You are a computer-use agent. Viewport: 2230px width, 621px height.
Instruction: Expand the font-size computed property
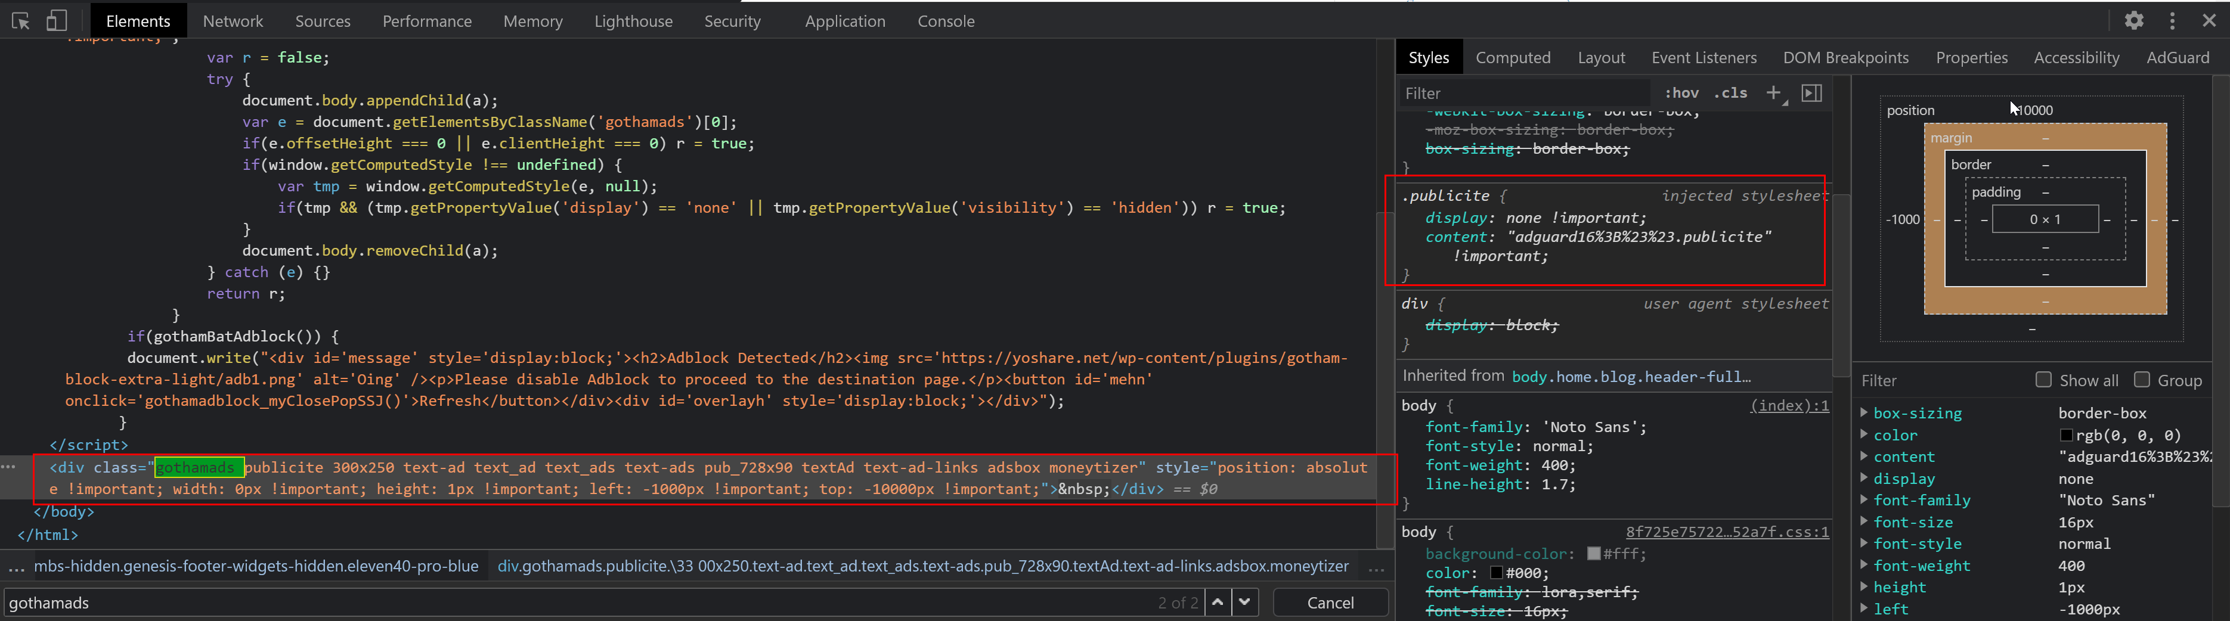[x=1864, y=521]
